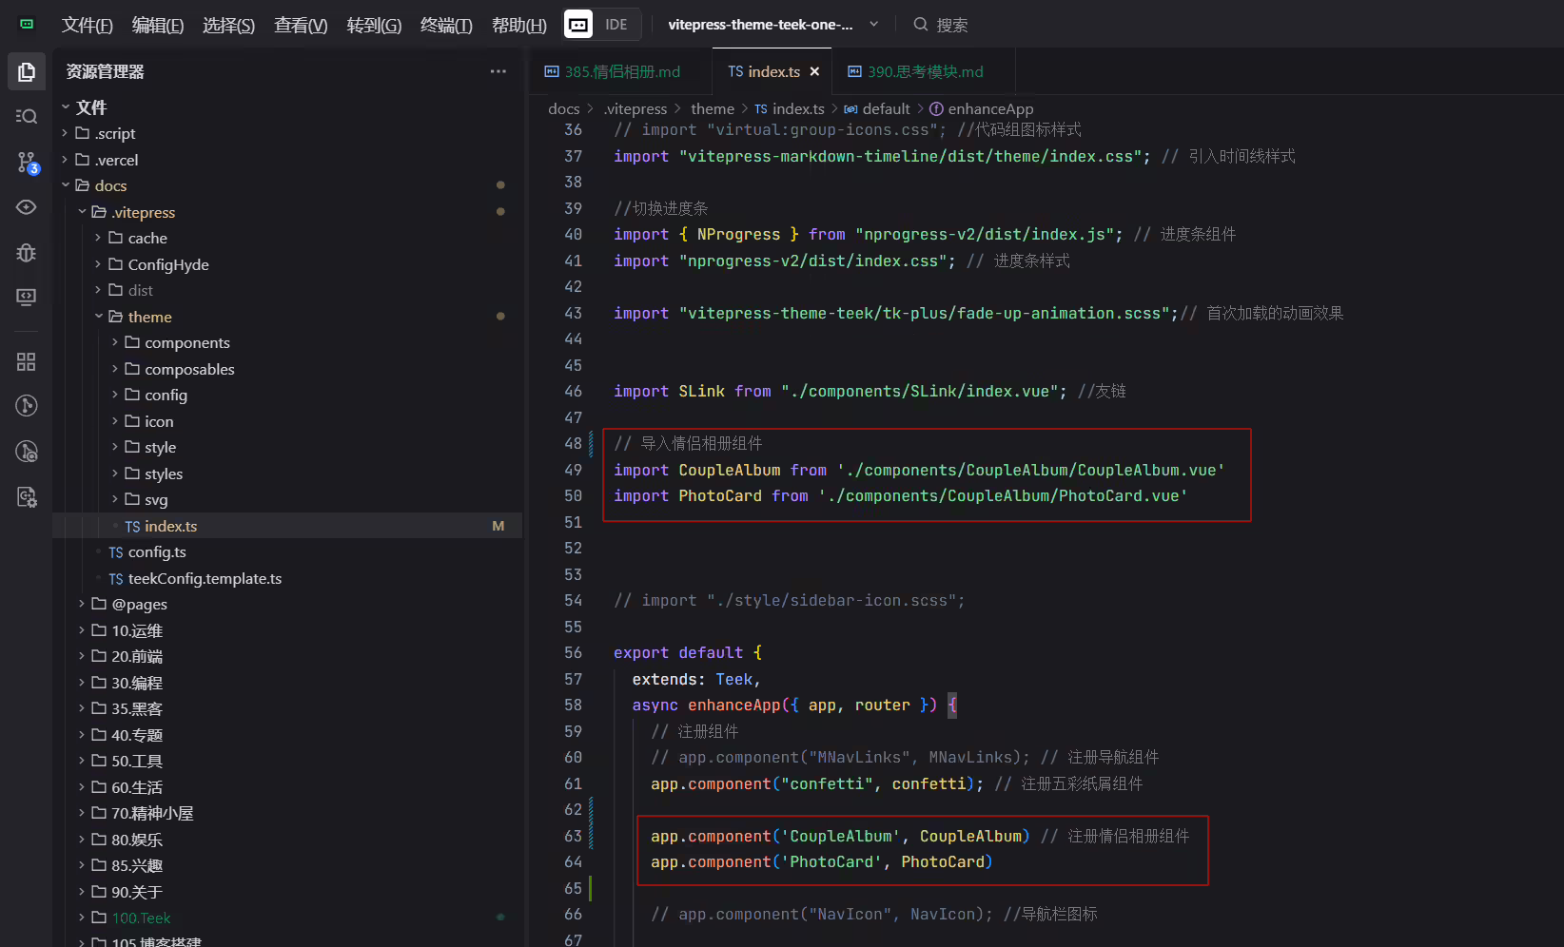The image size is (1564, 947).
Task: Open the Extensions grid icon
Action: pos(27,361)
